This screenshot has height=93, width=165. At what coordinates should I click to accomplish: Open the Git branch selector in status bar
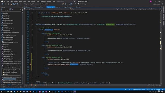(x=153, y=89)
